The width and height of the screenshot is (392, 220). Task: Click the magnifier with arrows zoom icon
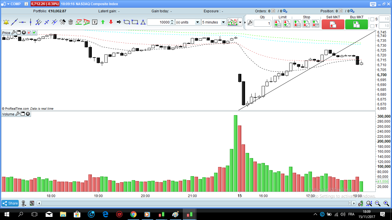(369, 203)
